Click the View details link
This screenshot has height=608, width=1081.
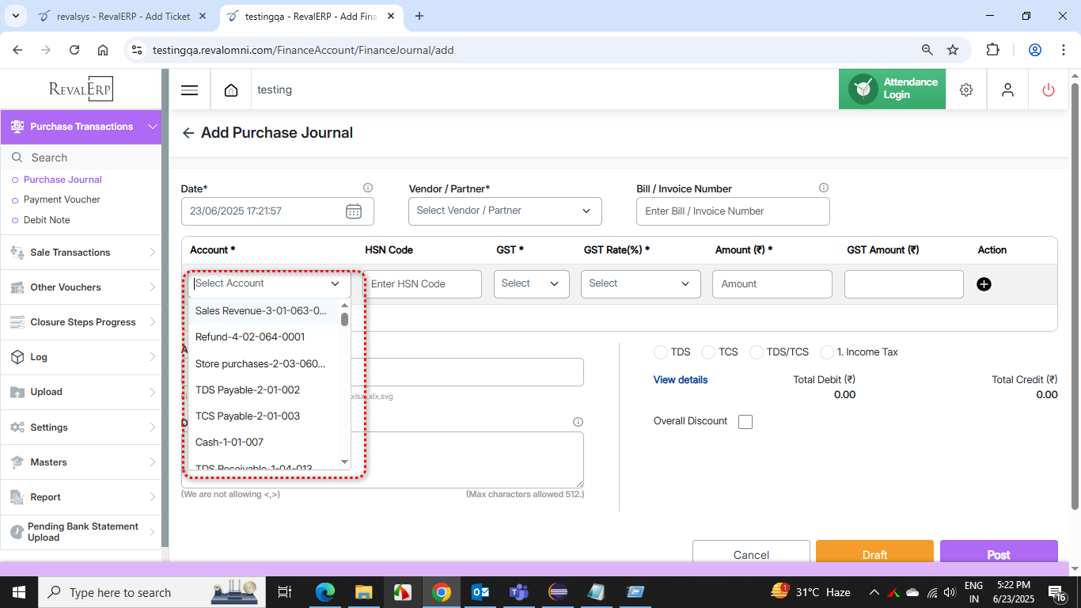point(681,380)
